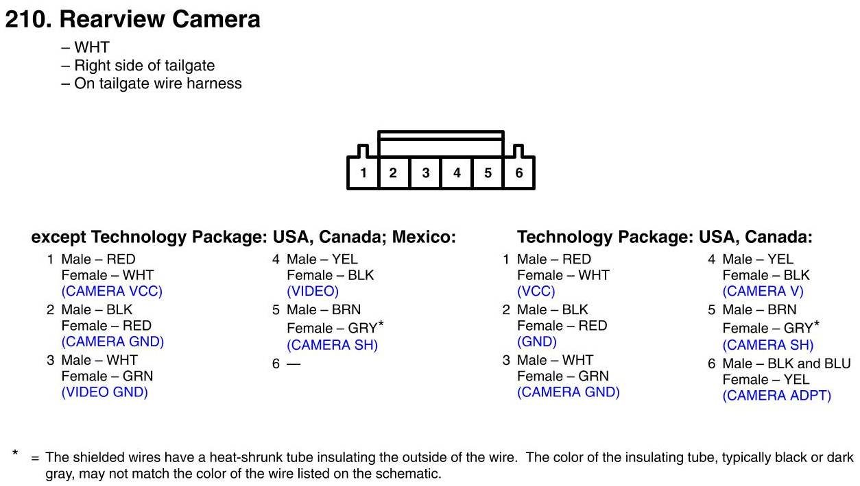Select pin 6 on the connector diagram
The image size is (860, 486).
pos(519,173)
